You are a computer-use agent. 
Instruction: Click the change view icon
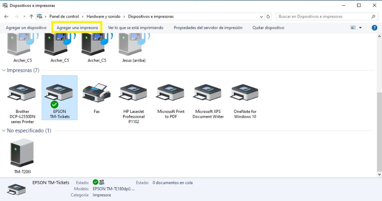[353, 28]
